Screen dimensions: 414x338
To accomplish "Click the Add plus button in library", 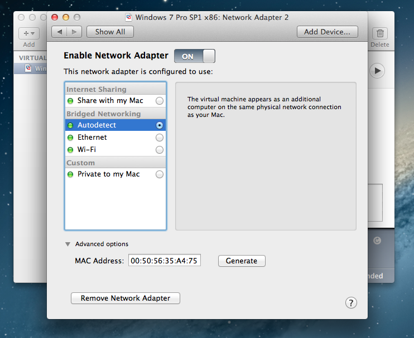I will point(29,34).
